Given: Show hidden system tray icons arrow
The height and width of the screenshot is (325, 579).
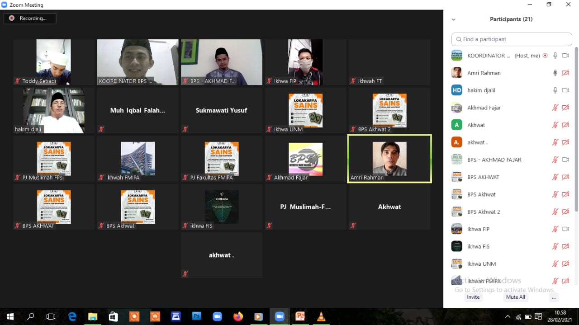Looking at the screenshot, I should pyautogui.click(x=508, y=317).
